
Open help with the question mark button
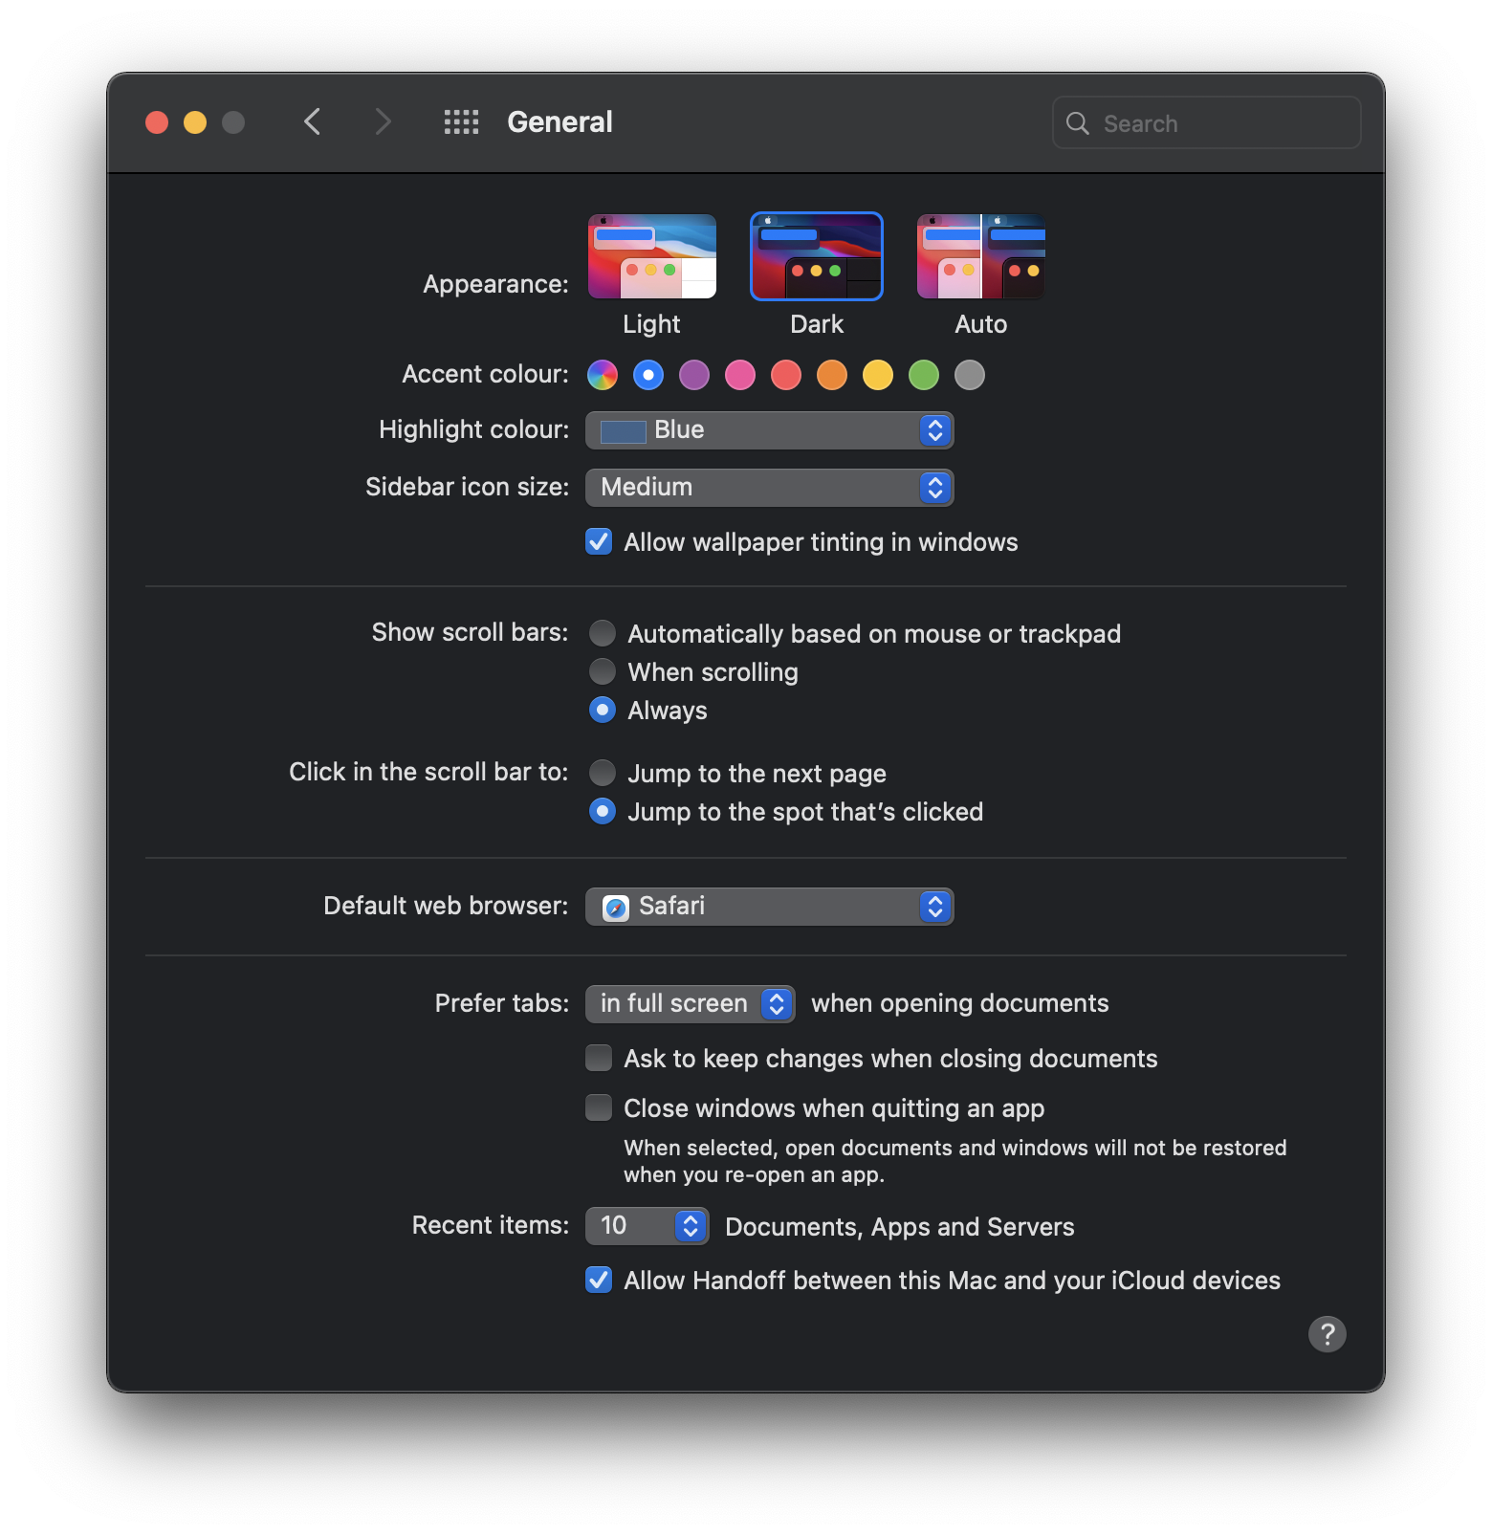[x=1327, y=1334]
